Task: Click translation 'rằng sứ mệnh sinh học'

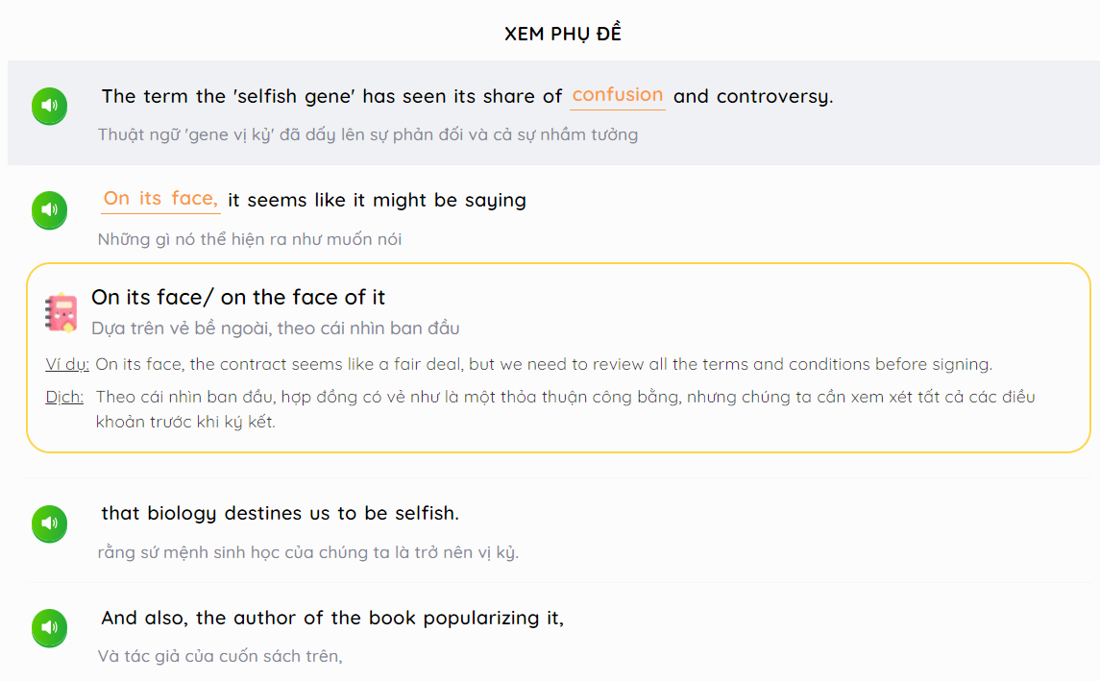Action: [308, 552]
